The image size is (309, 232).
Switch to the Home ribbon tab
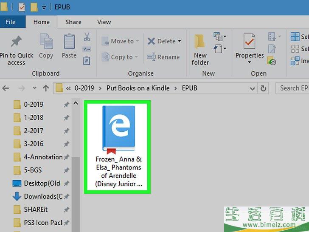click(42, 22)
